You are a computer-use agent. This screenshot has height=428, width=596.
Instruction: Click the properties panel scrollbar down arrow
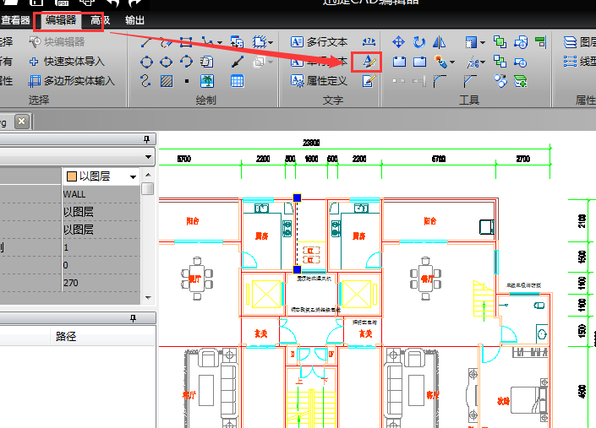(148, 297)
